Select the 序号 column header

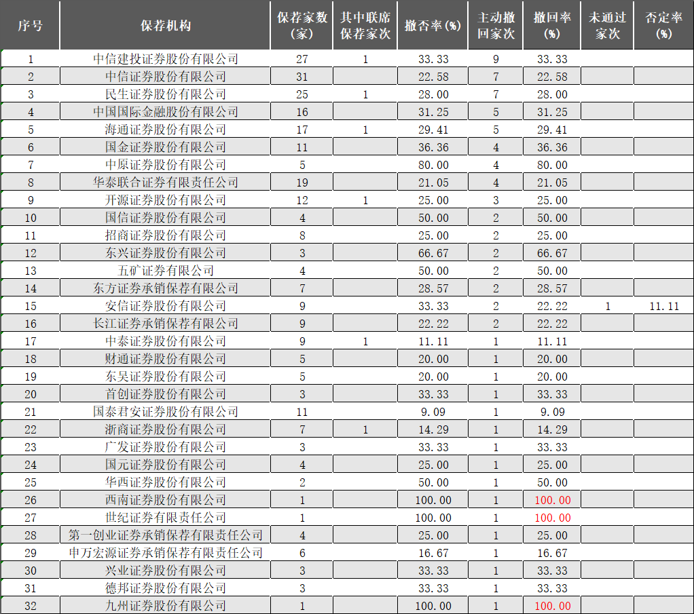(30, 25)
